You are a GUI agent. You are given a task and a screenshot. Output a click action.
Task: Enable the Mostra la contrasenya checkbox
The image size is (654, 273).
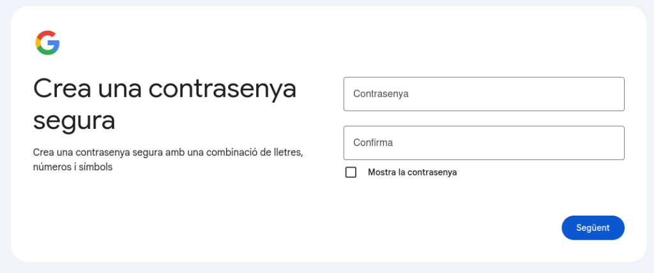tap(351, 172)
